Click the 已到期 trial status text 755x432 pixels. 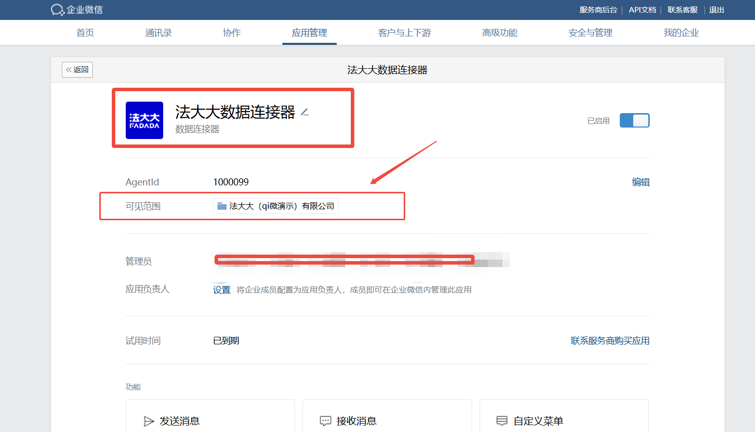[x=226, y=341]
